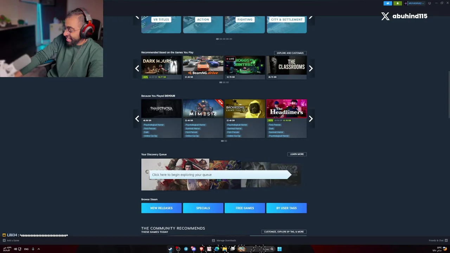Next arrow for Recommended Based on Games carousel
Screen dimensions: 450x253
(x=311, y=69)
